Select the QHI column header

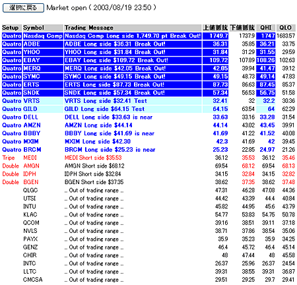pos(265,28)
